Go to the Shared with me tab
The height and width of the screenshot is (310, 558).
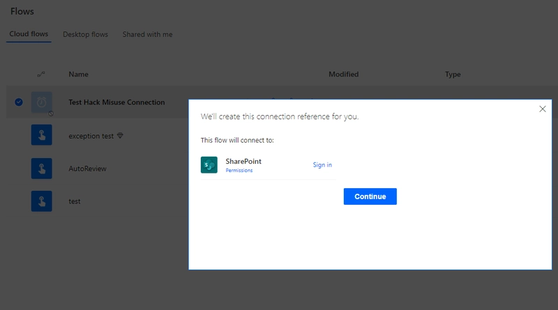coord(147,34)
